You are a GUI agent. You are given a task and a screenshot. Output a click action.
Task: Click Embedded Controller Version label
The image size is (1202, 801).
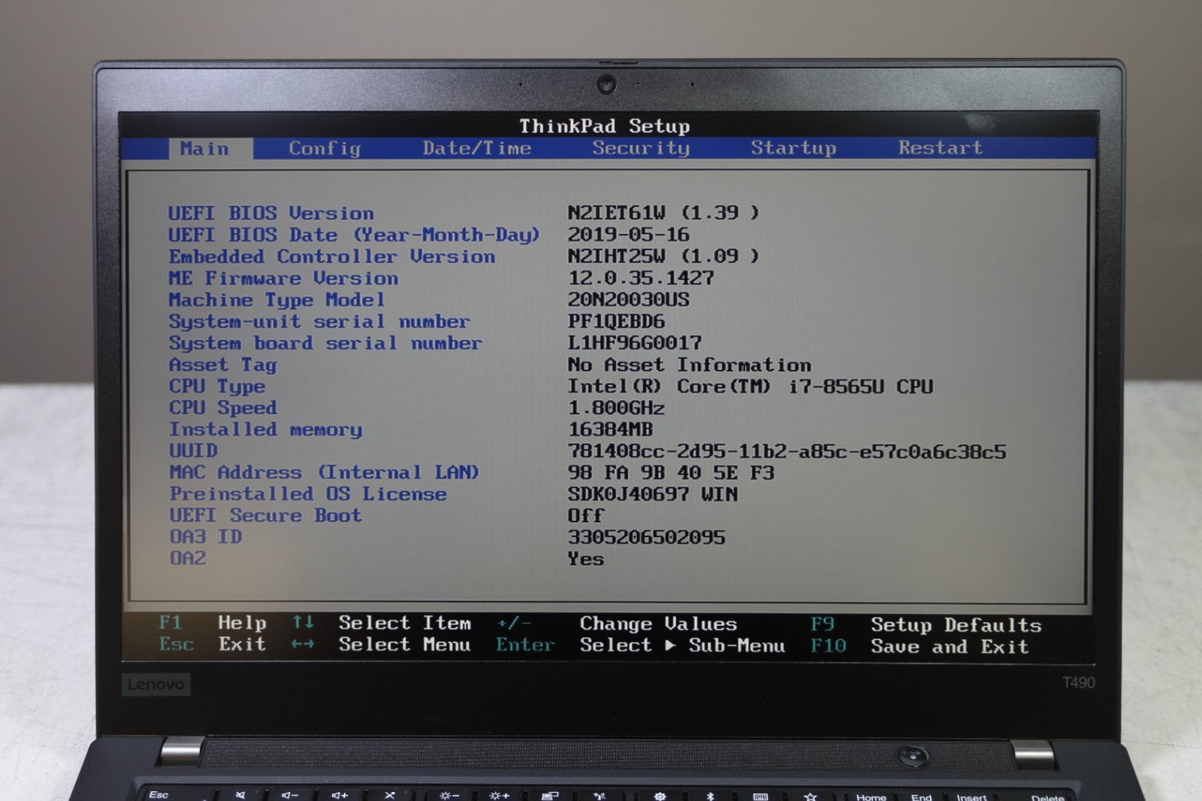pyautogui.click(x=332, y=257)
